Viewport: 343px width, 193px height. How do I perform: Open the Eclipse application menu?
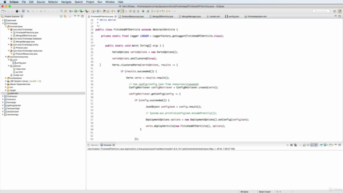tap(14, 2)
